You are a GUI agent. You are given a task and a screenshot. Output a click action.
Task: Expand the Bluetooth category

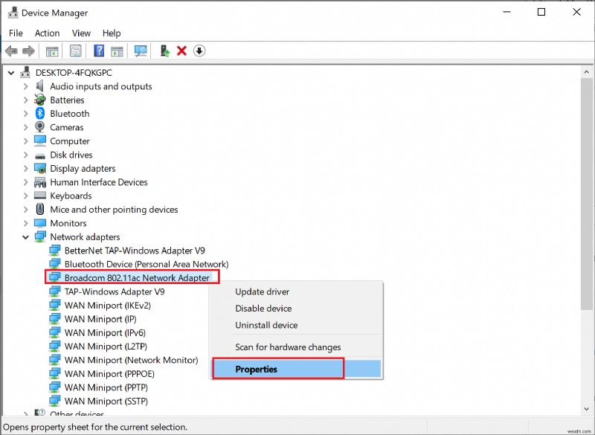click(x=25, y=114)
